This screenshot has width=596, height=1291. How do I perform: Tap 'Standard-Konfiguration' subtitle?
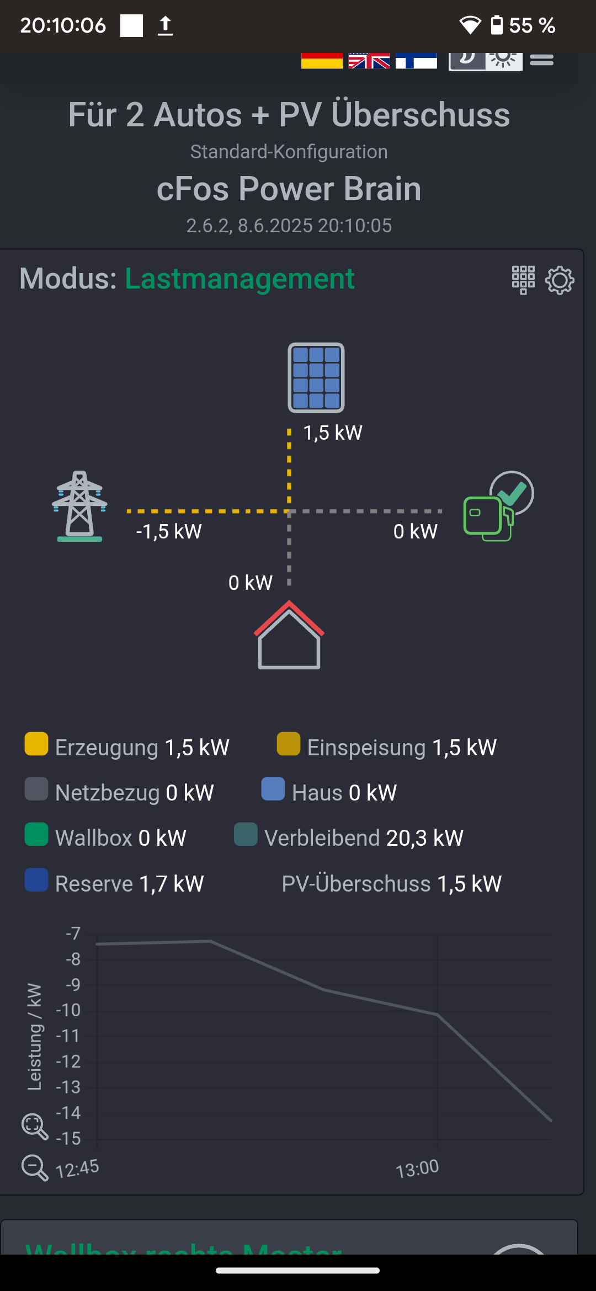[x=289, y=152]
